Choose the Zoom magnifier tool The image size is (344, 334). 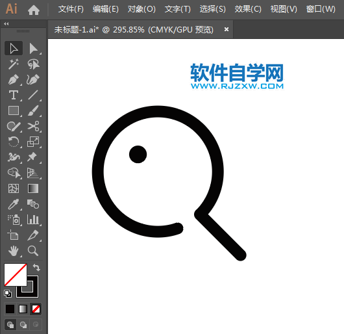[33, 251]
